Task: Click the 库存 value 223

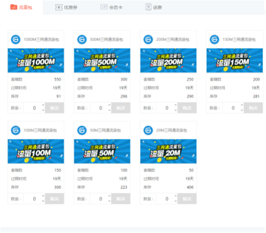Action: click(124, 187)
